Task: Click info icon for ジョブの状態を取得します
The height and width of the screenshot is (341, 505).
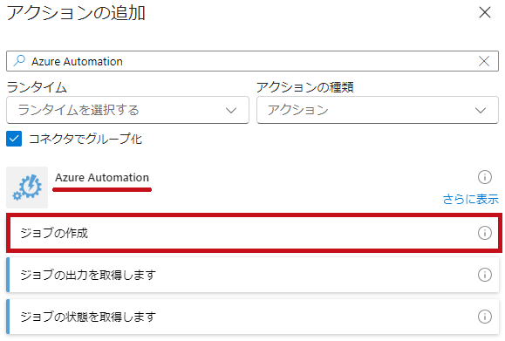Action: click(484, 317)
